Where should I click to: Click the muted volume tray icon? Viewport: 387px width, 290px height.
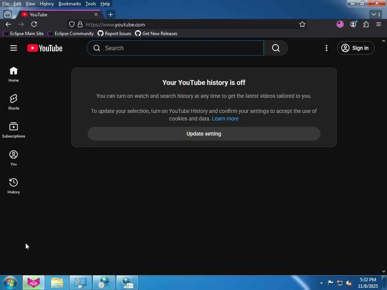click(x=349, y=283)
